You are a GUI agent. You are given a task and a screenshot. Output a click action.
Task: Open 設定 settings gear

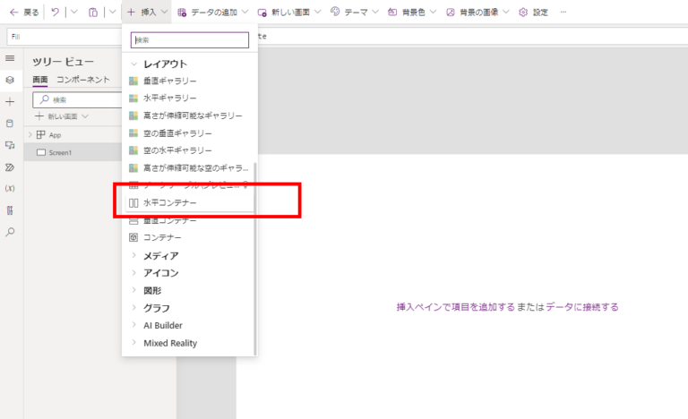(x=534, y=13)
